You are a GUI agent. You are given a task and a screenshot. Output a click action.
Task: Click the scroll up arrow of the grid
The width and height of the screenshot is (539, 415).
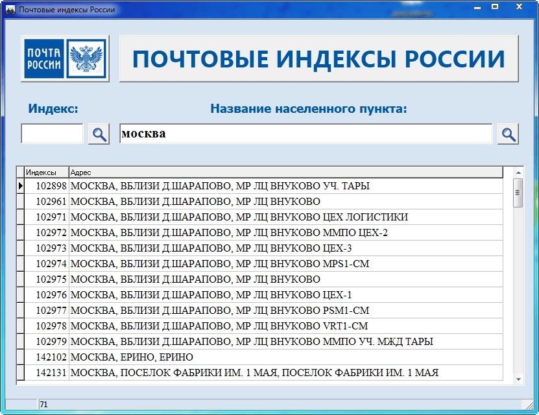tap(518, 172)
